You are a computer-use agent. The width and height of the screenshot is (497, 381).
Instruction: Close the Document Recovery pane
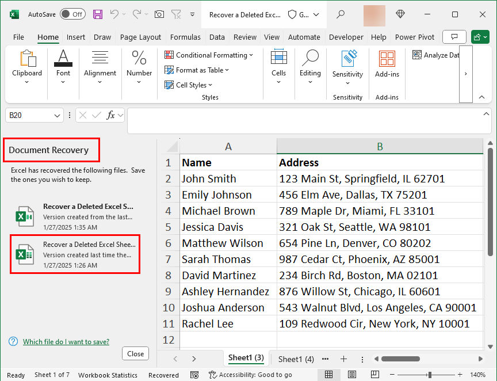[135, 354]
